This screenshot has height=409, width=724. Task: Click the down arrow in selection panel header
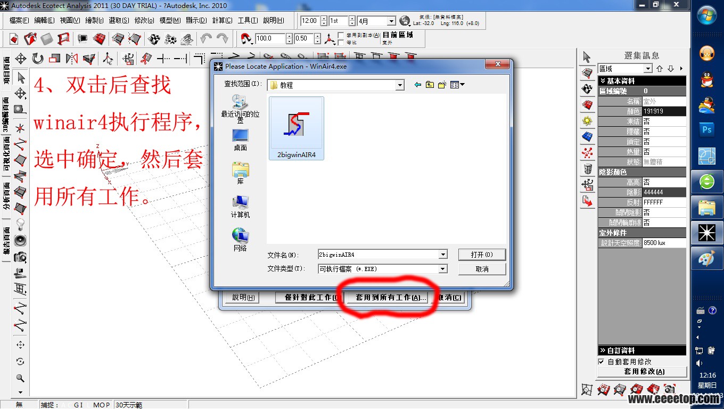click(x=671, y=69)
